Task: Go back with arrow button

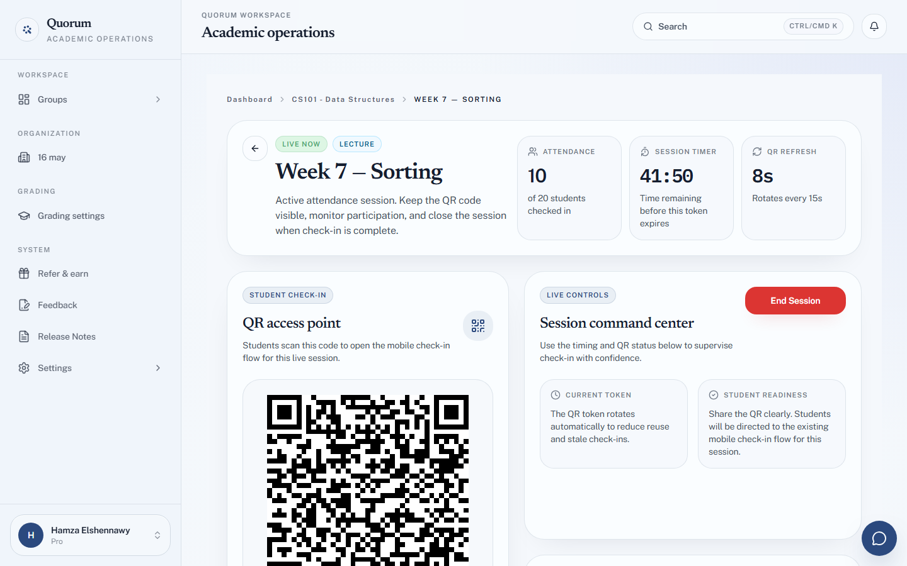Action: pyautogui.click(x=255, y=148)
